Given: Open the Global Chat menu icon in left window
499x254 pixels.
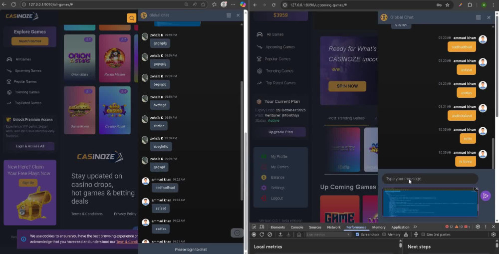Looking at the screenshot, I should click(x=229, y=15).
